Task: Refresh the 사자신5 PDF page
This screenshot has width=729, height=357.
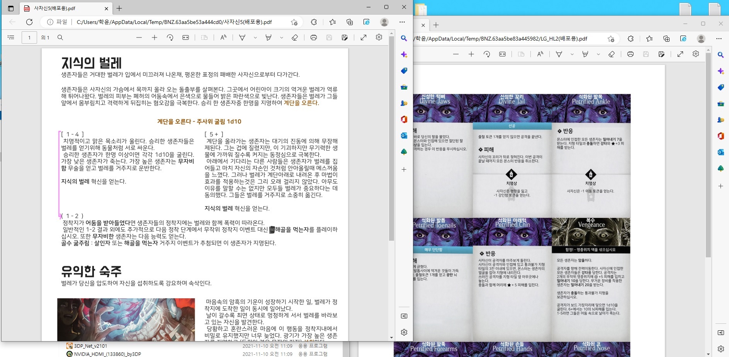Action: (x=29, y=22)
